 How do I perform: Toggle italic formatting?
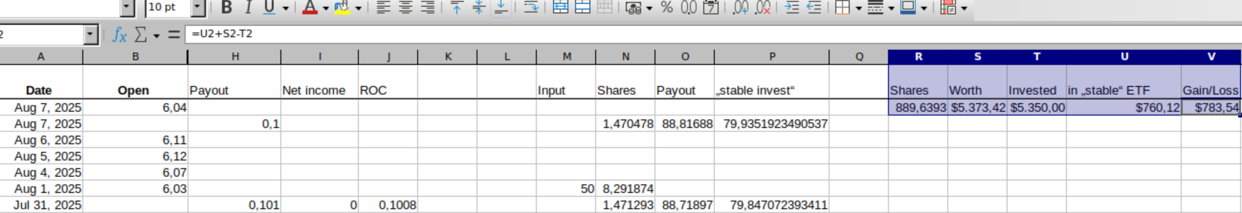pos(248,7)
